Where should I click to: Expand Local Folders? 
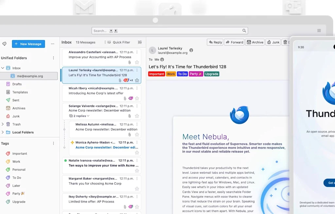3,132
